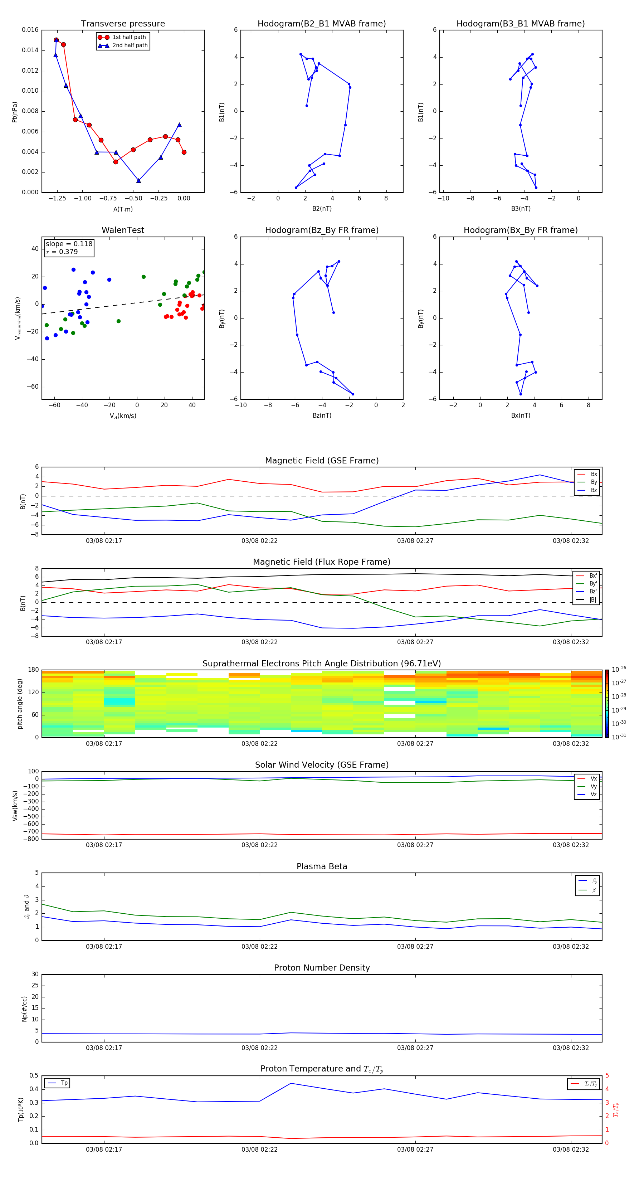Click the Te/Tp legend entry in Proton Temperature panel
The height and width of the screenshot is (1181, 644).
pos(584,1084)
